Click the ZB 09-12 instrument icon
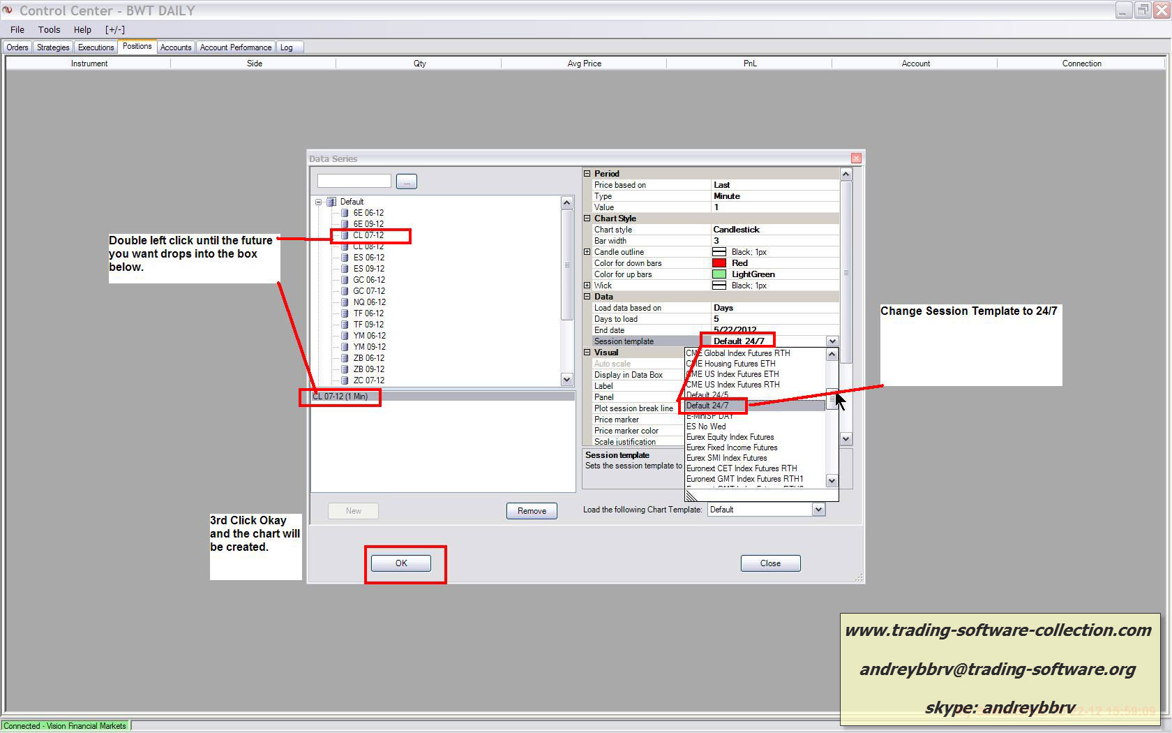1172x733 pixels. tap(345, 369)
